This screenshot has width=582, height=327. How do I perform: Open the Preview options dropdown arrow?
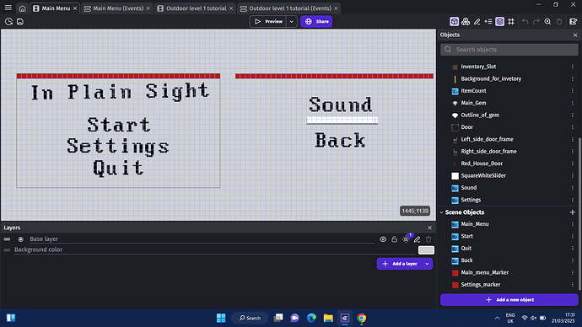[292, 22]
